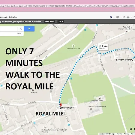Screen dimensions: 135x135
Task: Click the RSS feeds icon
Action: (x=118, y=17)
